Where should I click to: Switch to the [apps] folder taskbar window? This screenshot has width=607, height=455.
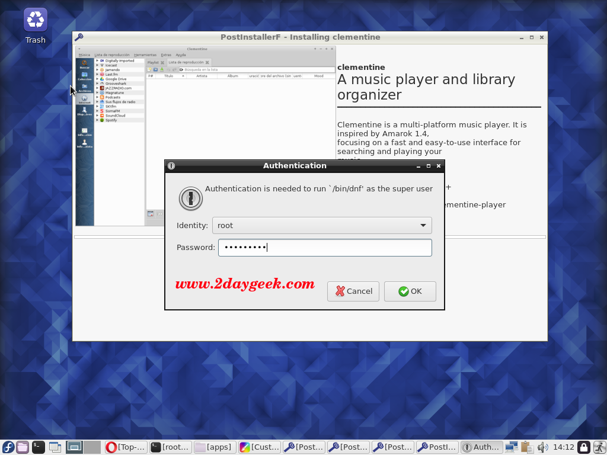tap(215, 447)
